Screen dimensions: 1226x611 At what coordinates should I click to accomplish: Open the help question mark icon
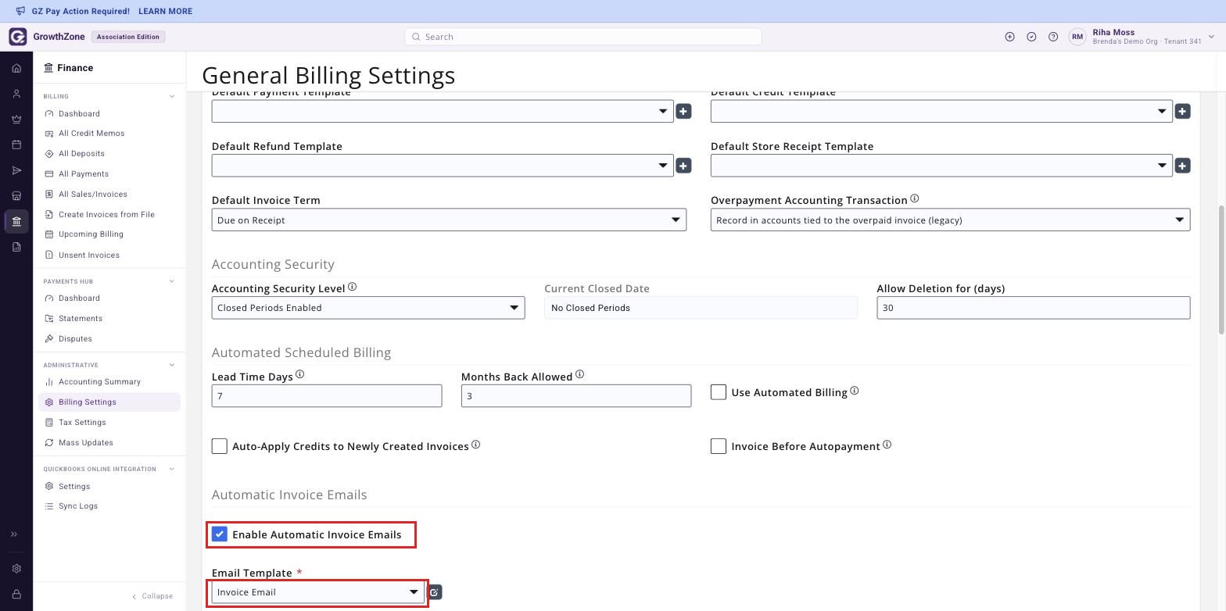click(x=1053, y=37)
